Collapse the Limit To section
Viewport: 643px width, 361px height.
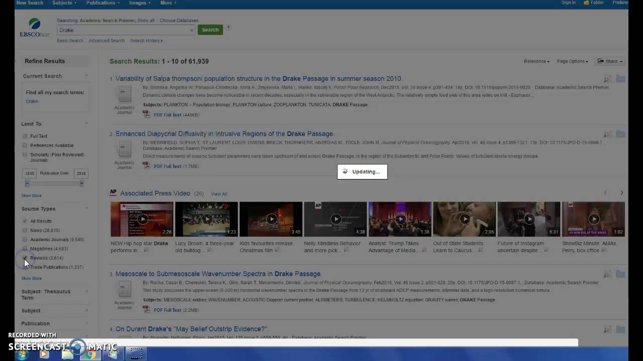pyautogui.click(x=86, y=123)
